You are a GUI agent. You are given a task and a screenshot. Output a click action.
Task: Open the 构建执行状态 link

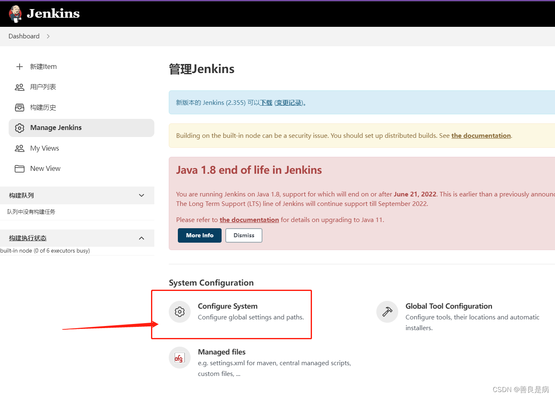pyautogui.click(x=28, y=238)
